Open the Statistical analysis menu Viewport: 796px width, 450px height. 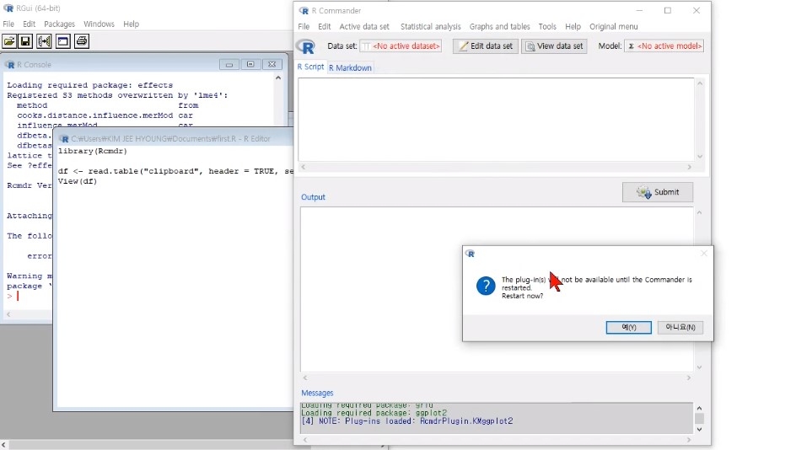coord(431,26)
